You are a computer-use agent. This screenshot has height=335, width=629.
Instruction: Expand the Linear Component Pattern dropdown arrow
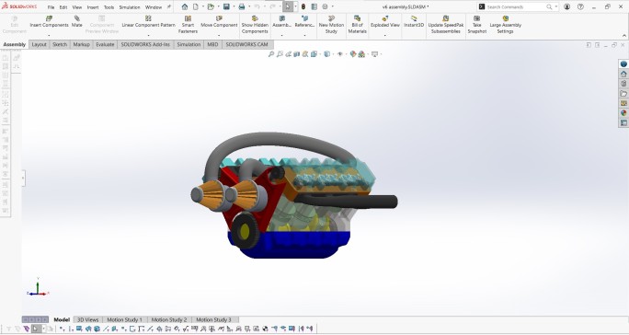click(148, 35)
